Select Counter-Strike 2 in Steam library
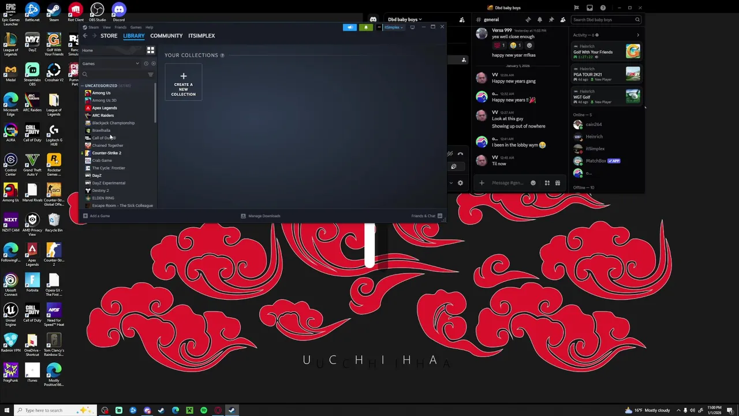Image resolution: width=739 pixels, height=416 pixels. [x=106, y=153]
